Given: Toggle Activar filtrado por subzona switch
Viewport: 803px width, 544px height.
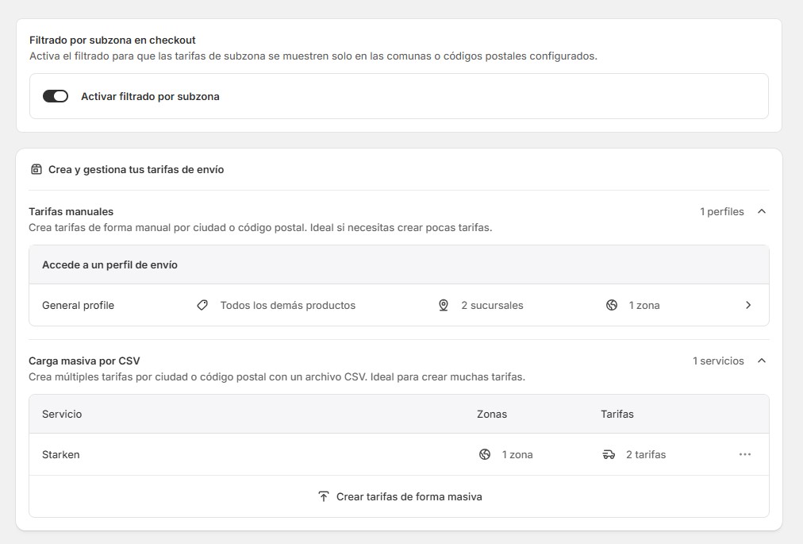Looking at the screenshot, I should click(56, 96).
